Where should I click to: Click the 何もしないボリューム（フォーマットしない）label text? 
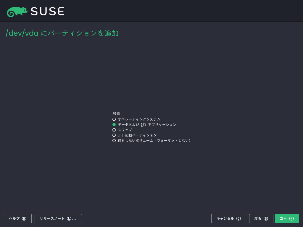tap(154, 140)
